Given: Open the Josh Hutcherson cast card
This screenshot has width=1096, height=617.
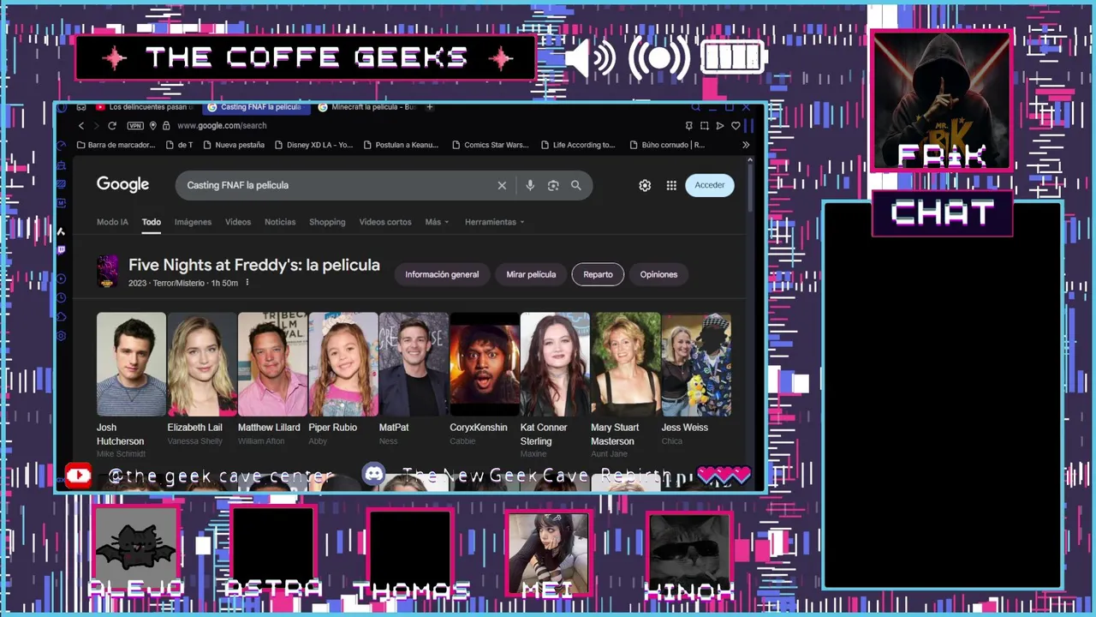Looking at the screenshot, I should click(131, 386).
